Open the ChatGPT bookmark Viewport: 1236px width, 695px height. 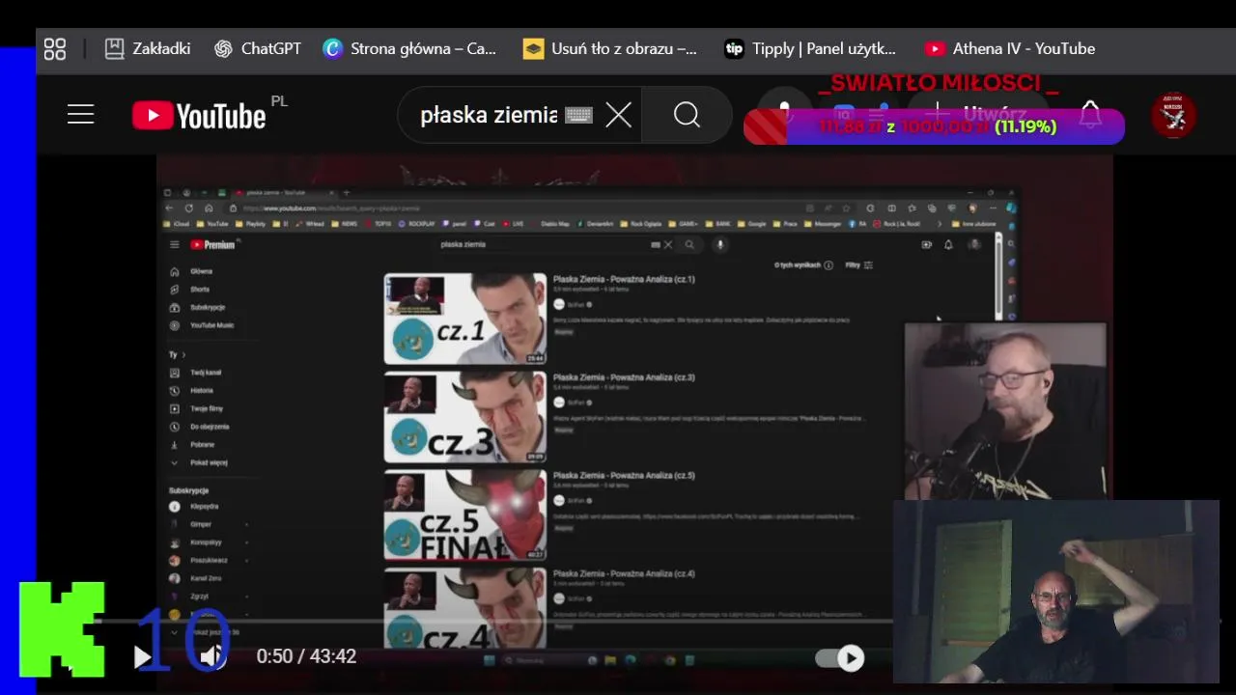click(258, 48)
